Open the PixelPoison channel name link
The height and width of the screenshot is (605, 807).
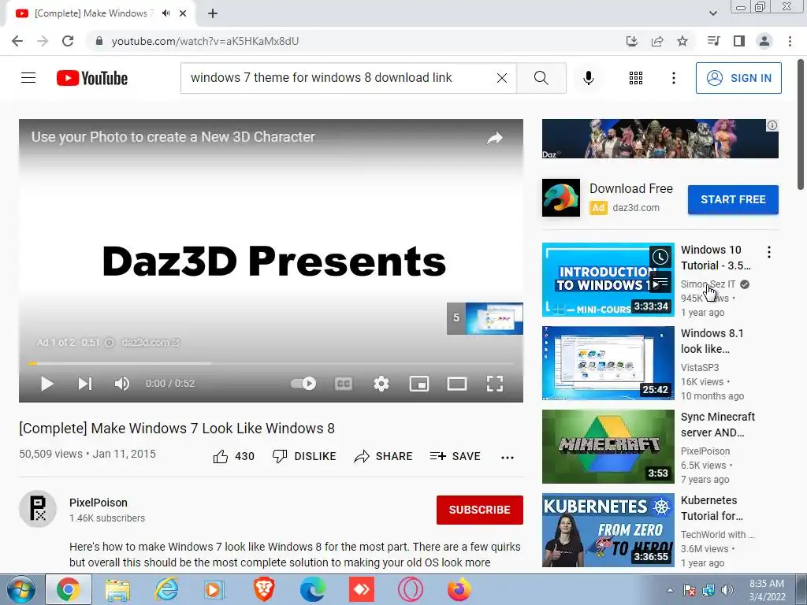coord(99,503)
